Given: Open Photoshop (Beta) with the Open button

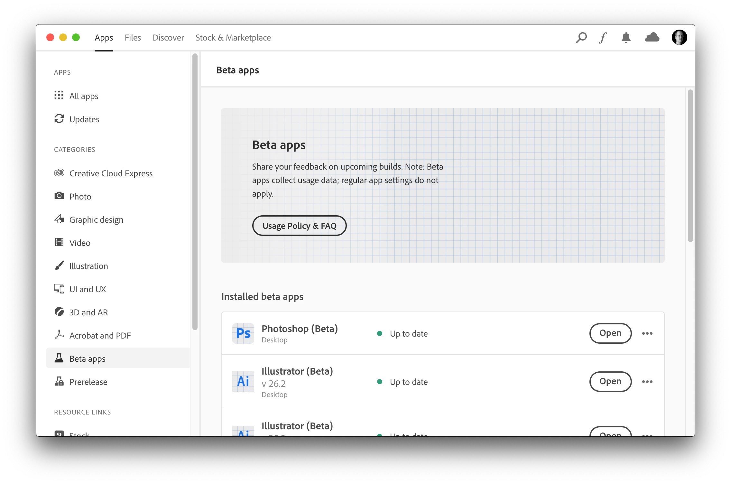Looking at the screenshot, I should 610,333.
